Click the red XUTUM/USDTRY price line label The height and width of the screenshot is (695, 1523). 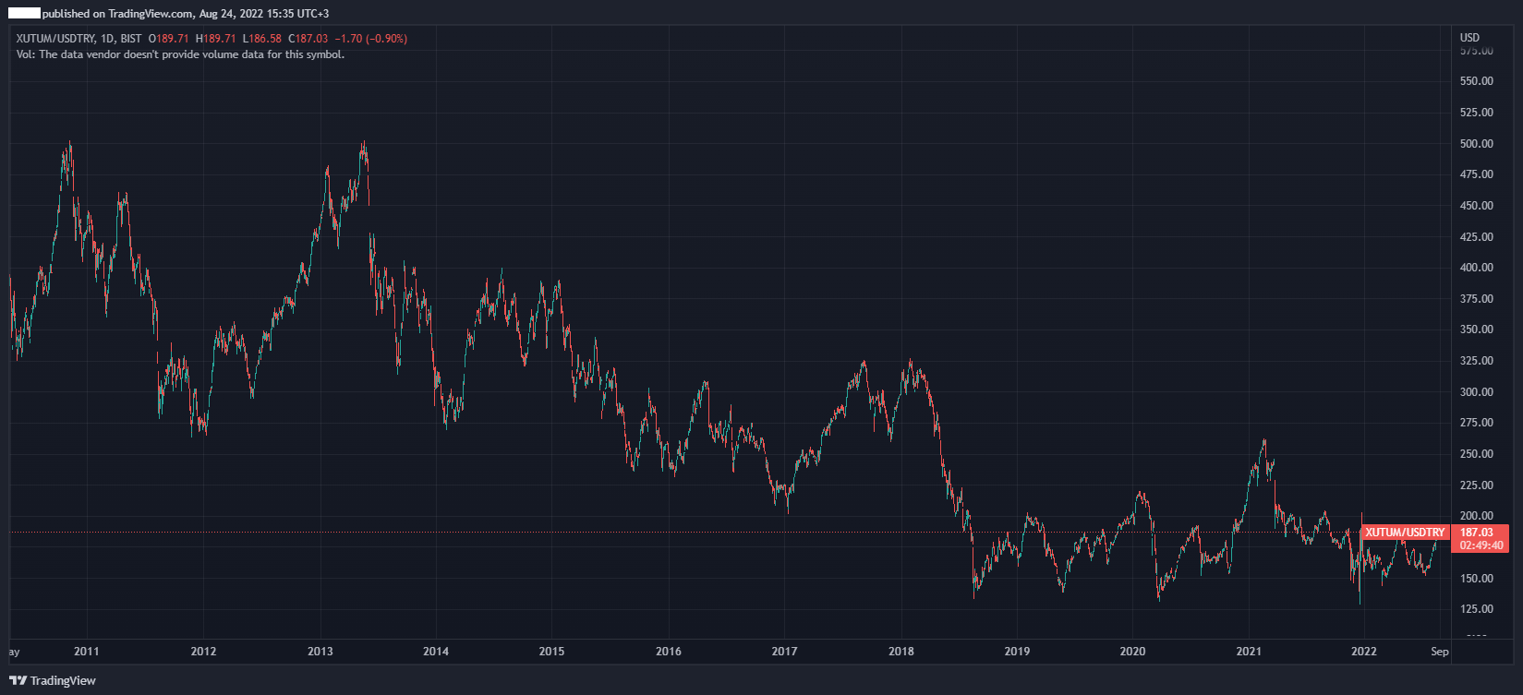1404,533
